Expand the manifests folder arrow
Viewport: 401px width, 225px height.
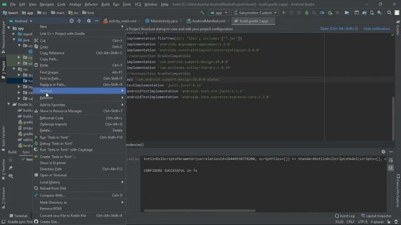(14, 34)
